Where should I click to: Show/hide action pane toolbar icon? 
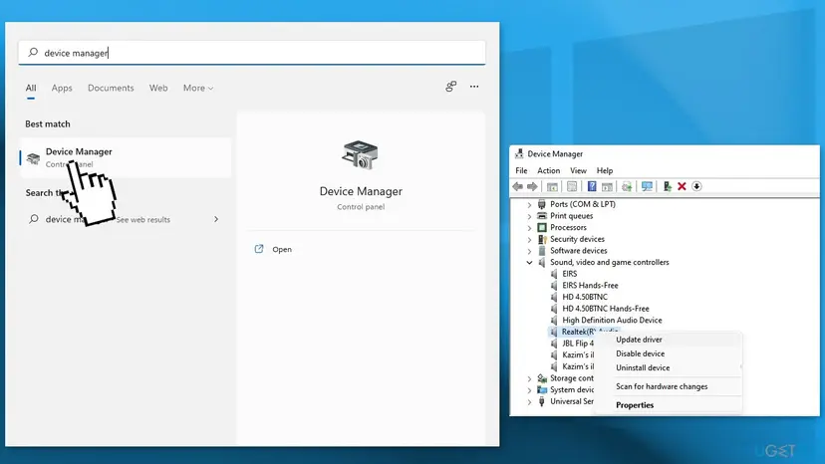(x=607, y=186)
